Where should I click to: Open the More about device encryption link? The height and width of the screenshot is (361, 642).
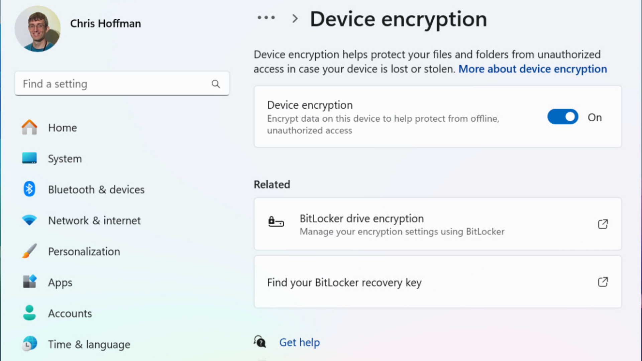tap(532, 69)
